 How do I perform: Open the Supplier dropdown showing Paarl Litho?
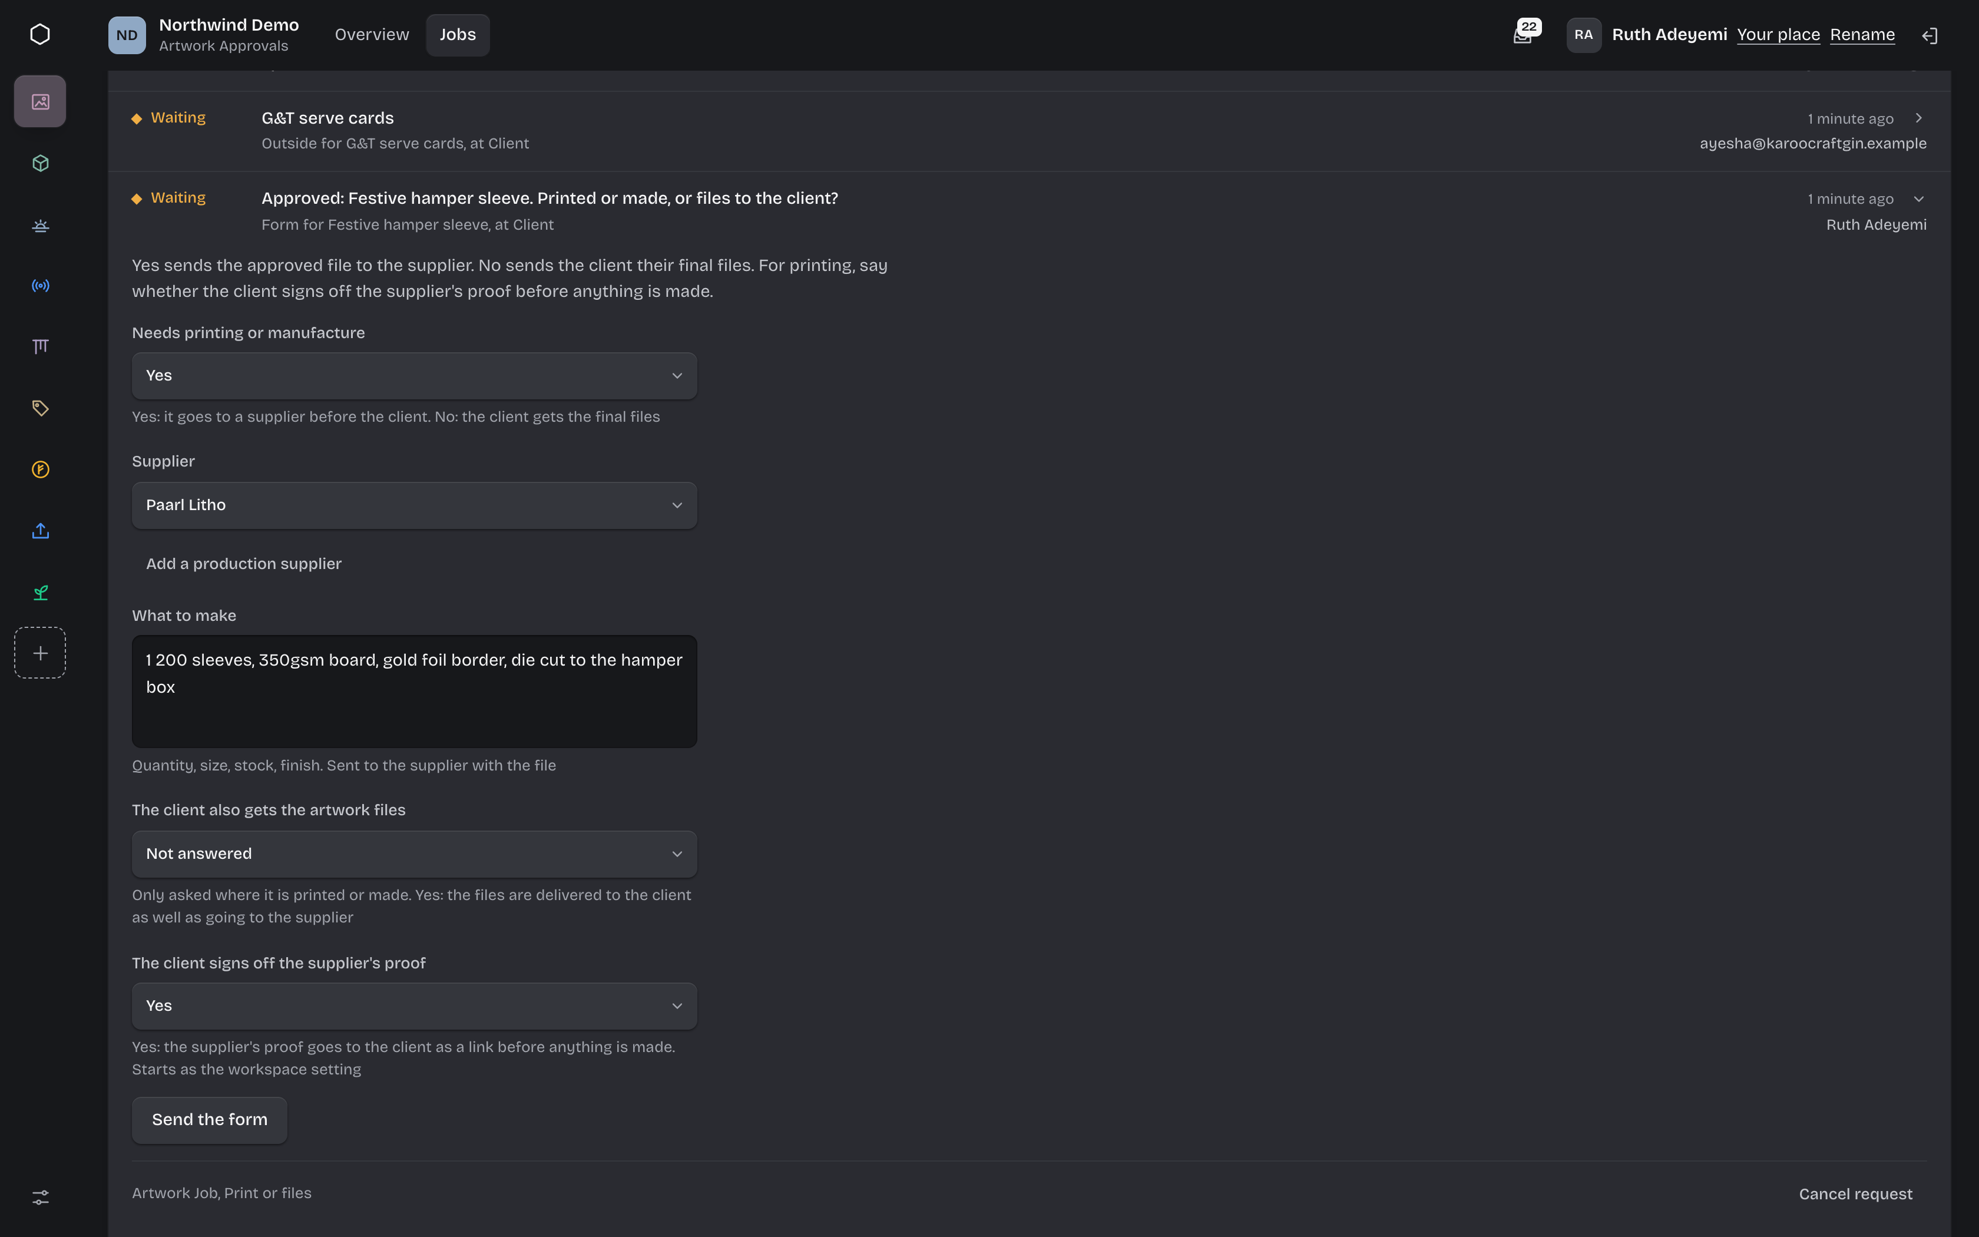pyautogui.click(x=415, y=505)
